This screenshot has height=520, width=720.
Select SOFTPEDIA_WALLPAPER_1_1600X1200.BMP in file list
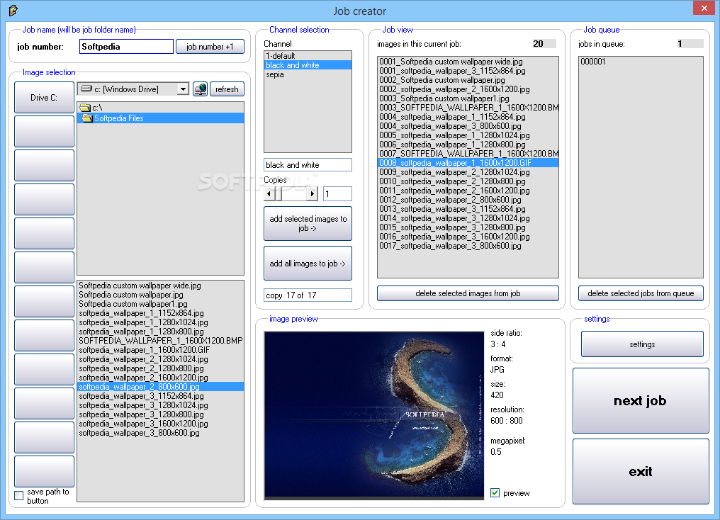pos(160,341)
